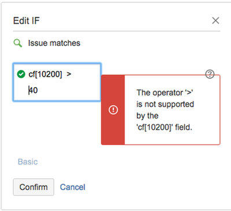
Task: Confirm the IF condition
Action: (x=34, y=187)
